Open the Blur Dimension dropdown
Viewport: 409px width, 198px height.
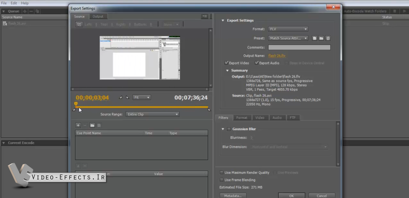tap(290, 147)
